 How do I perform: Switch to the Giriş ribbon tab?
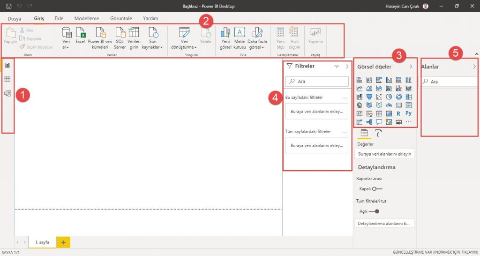[39, 18]
